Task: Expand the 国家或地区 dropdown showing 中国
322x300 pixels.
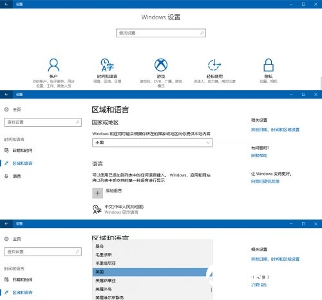Action: click(152, 143)
